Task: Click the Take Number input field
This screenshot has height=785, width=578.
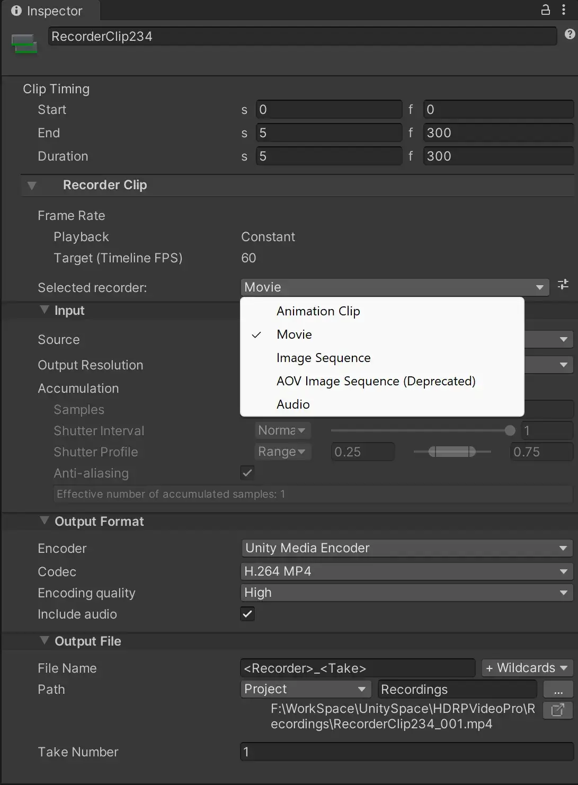Action: 406,752
